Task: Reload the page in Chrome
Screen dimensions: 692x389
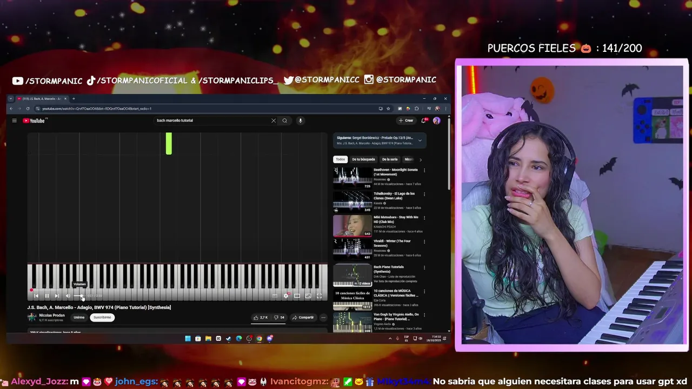Action: (x=28, y=109)
